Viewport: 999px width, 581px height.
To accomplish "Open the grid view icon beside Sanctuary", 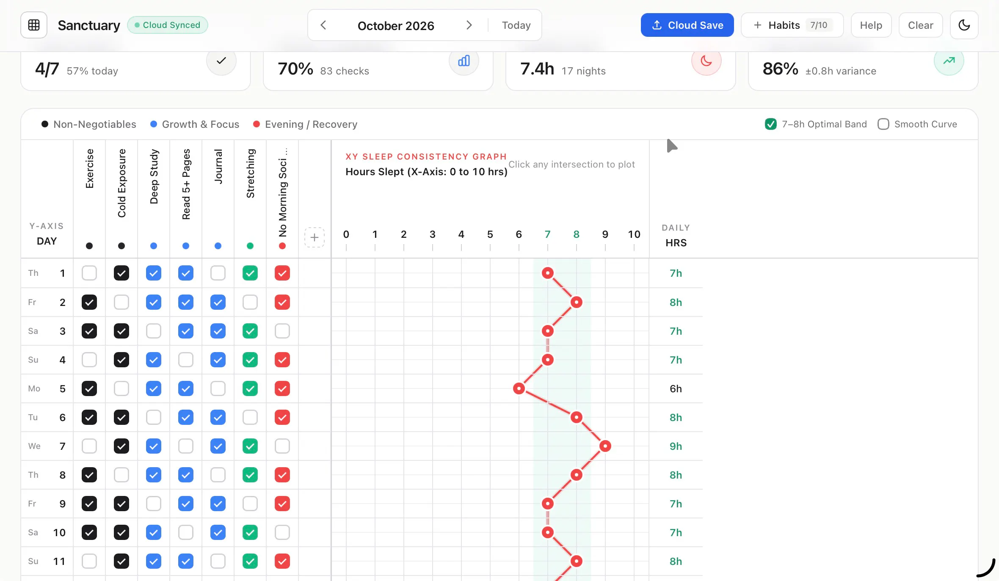I will (x=34, y=25).
